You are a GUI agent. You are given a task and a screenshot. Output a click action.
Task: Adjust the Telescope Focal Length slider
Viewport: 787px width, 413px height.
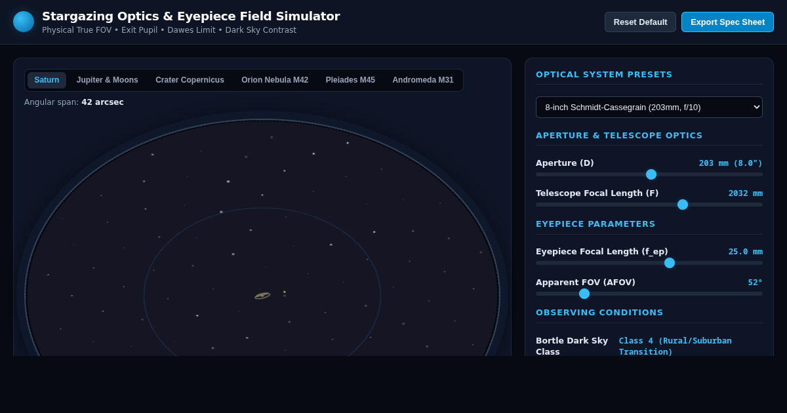tap(649, 205)
